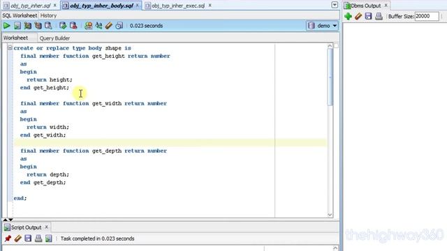This screenshot has width=447, height=251.
Task: Save Script Output with floppy icon
Action: tap(28, 238)
